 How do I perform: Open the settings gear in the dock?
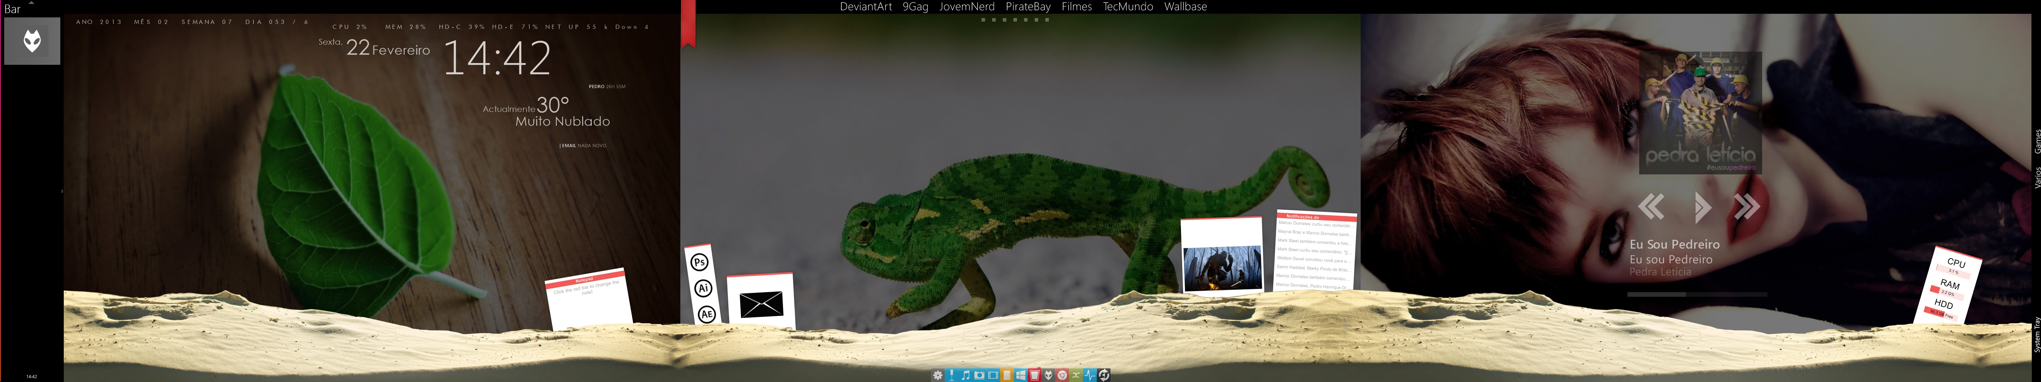(938, 375)
